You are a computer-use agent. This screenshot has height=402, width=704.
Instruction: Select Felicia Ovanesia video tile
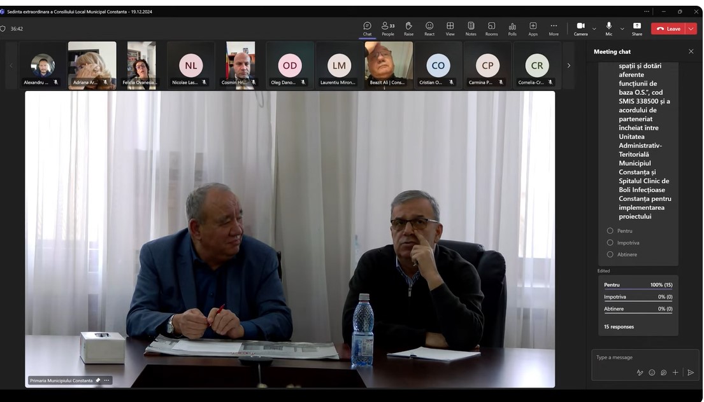(141, 66)
